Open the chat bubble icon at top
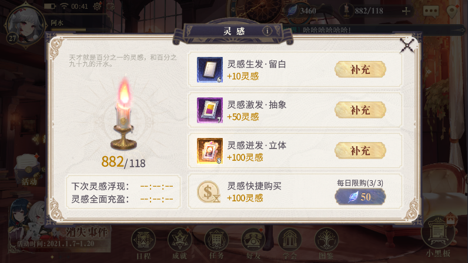468x263 pixels. click(431, 11)
